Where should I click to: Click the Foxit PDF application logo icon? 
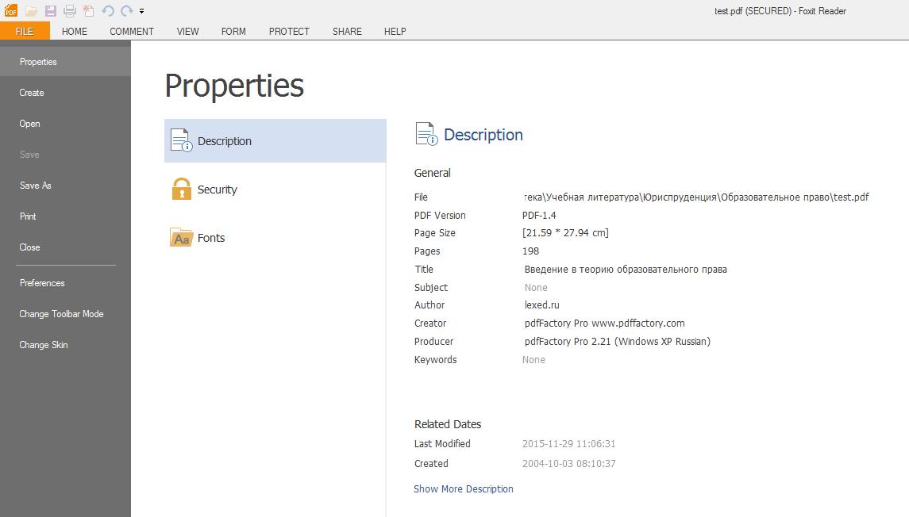coord(11,11)
